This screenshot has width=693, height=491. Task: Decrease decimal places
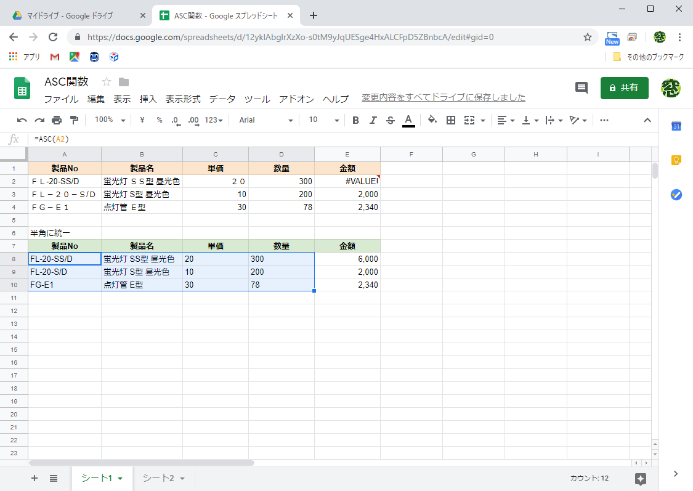click(x=176, y=120)
